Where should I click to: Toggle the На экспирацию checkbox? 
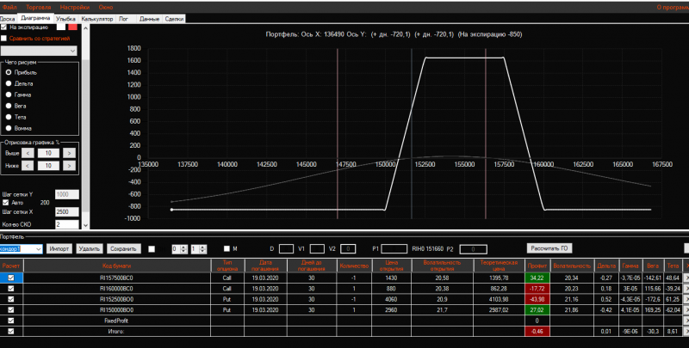tap(4, 27)
